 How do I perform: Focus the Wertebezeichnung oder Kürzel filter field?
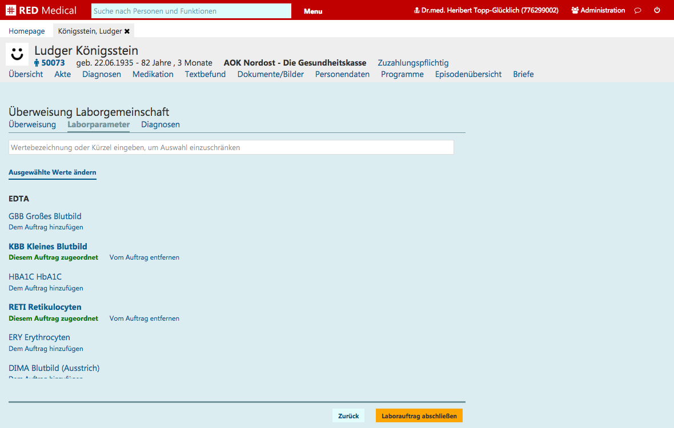coord(231,147)
